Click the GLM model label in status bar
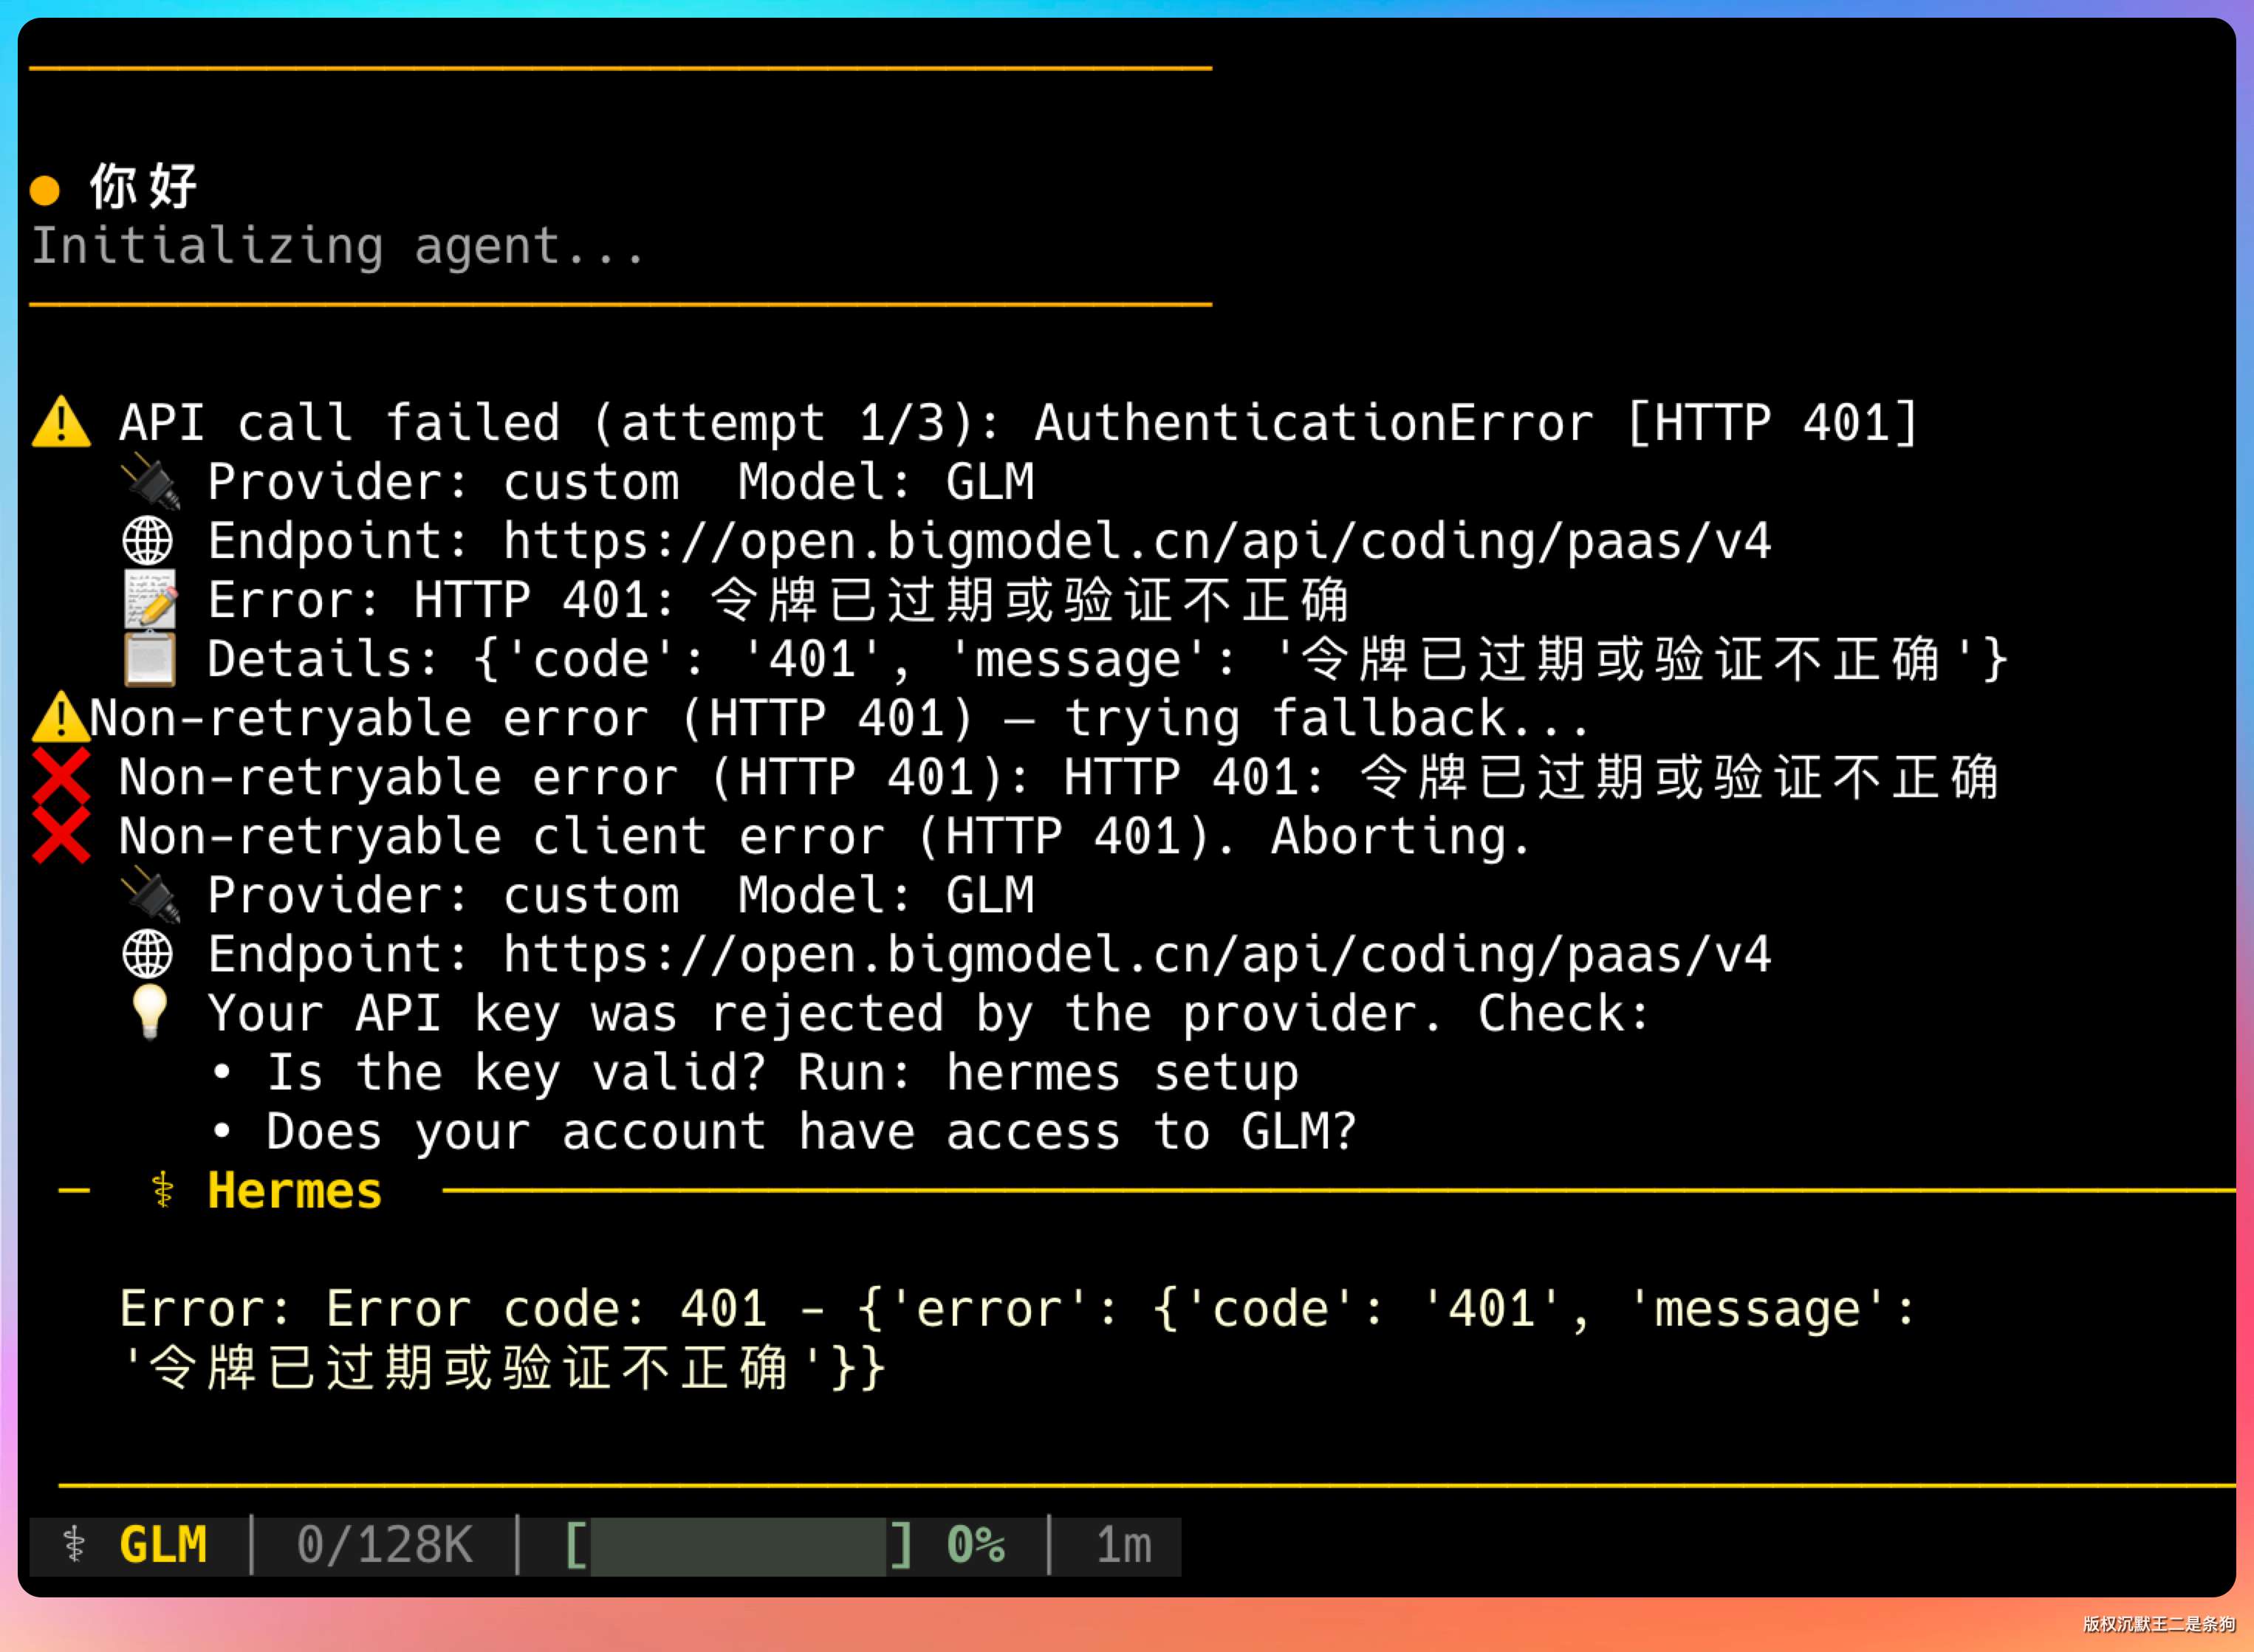 tap(163, 1545)
